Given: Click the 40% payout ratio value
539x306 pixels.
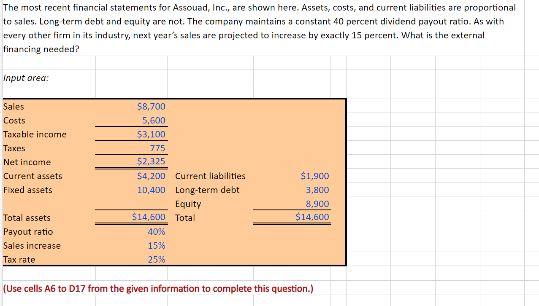Looking at the screenshot, I should [x=157, y=231].
